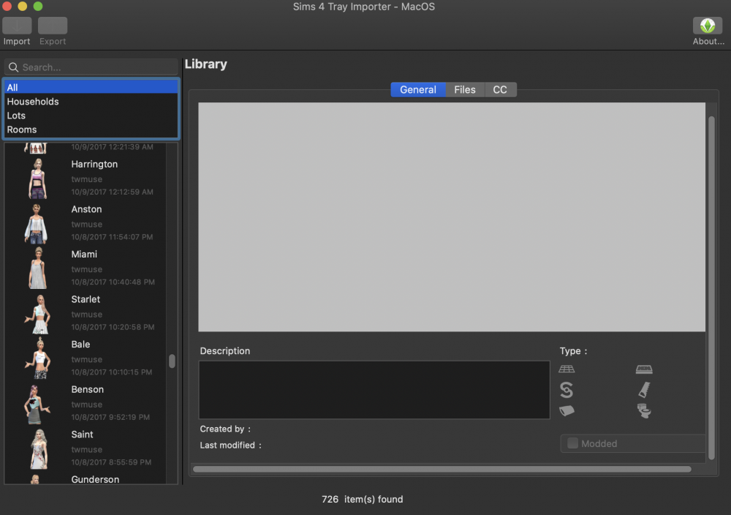This screenshot has height=515, width=731.
Task: Select the Anston household entry
Action: click(x=86, y=223)
